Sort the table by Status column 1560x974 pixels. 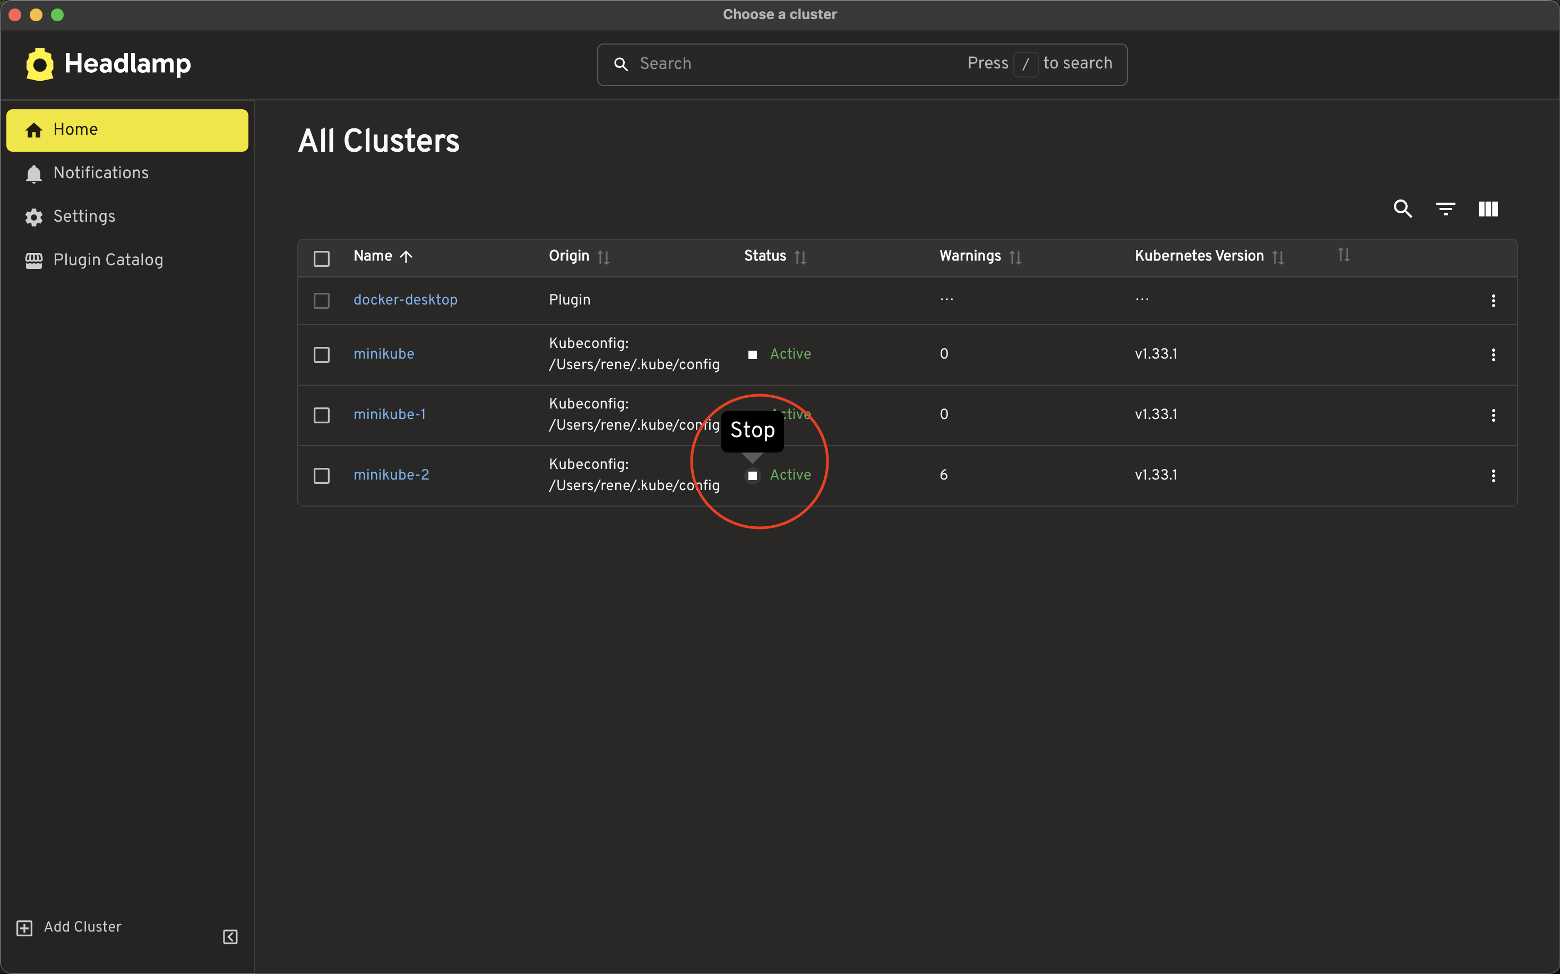[800, 256]
